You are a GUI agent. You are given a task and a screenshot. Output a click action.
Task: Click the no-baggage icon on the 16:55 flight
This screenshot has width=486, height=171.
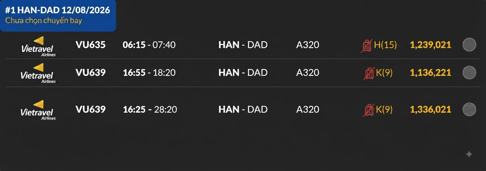[369, 73]
